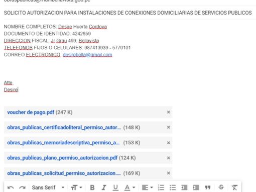Apply quote formatting
The height and width of the screenshot is (192, 256).
point(208,187)
